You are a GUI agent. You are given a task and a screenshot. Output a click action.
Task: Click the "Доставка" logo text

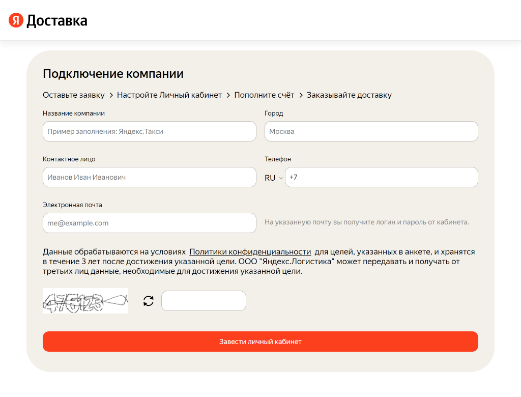pyautogui.click(x=57, y=21)
